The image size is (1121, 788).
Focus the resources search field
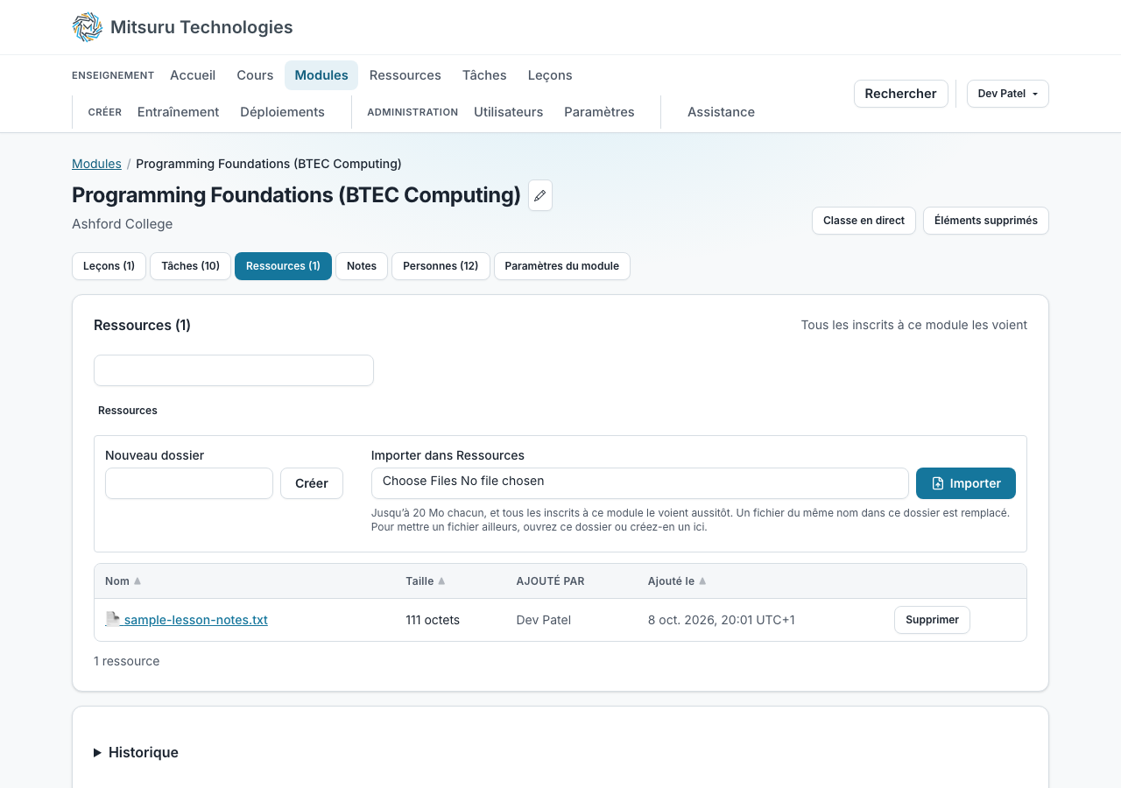coord(234,370)
